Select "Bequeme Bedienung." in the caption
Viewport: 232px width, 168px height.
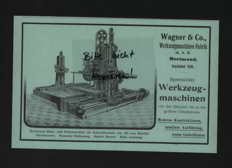[x=75, y=136]
